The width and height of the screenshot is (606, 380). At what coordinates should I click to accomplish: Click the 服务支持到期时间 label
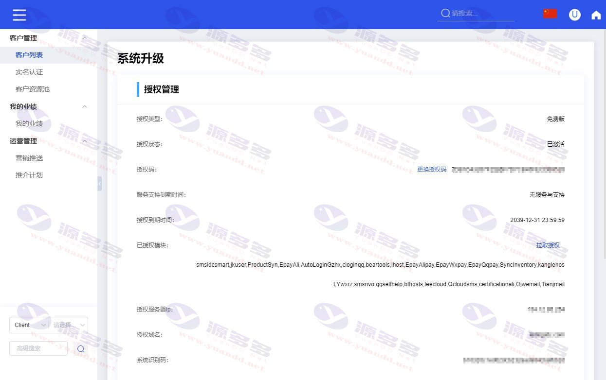pyautogui.click(x=162, y=195)
